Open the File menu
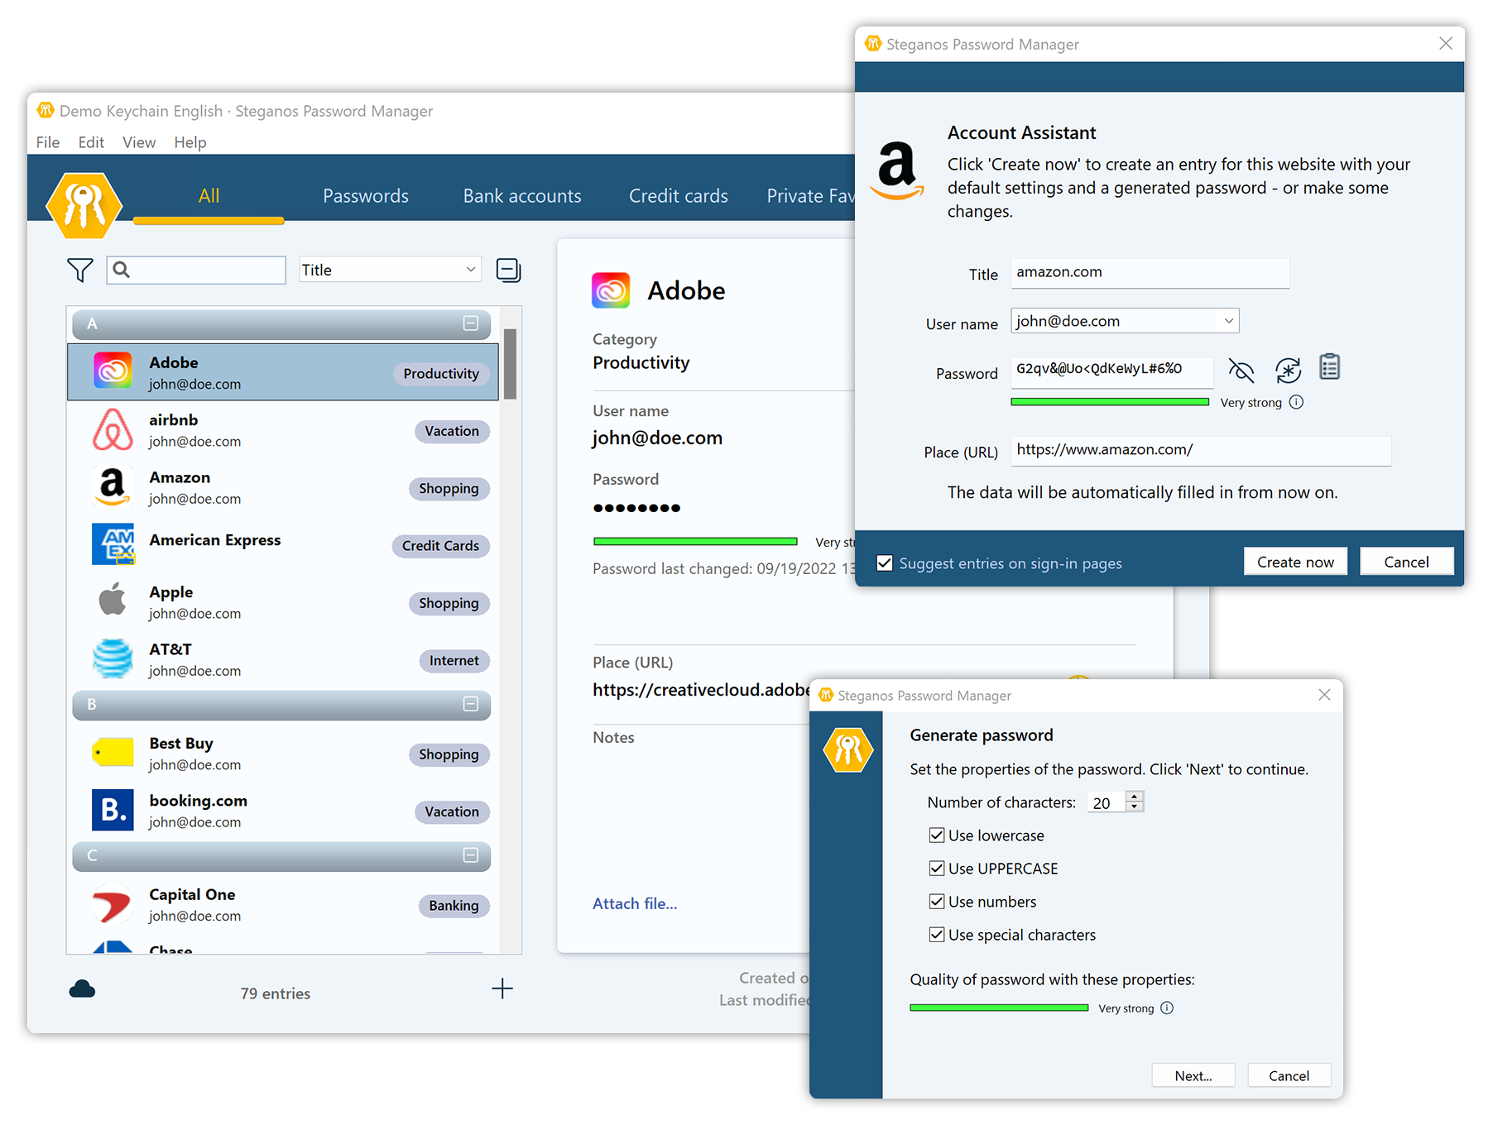The width and height of the screenshot is (1493, 1125). [48, 142]
